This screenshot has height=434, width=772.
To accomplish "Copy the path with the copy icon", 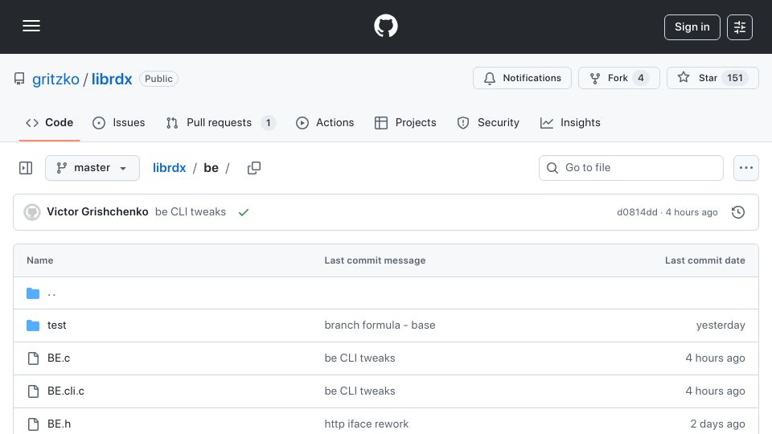I will coord(254,168).
